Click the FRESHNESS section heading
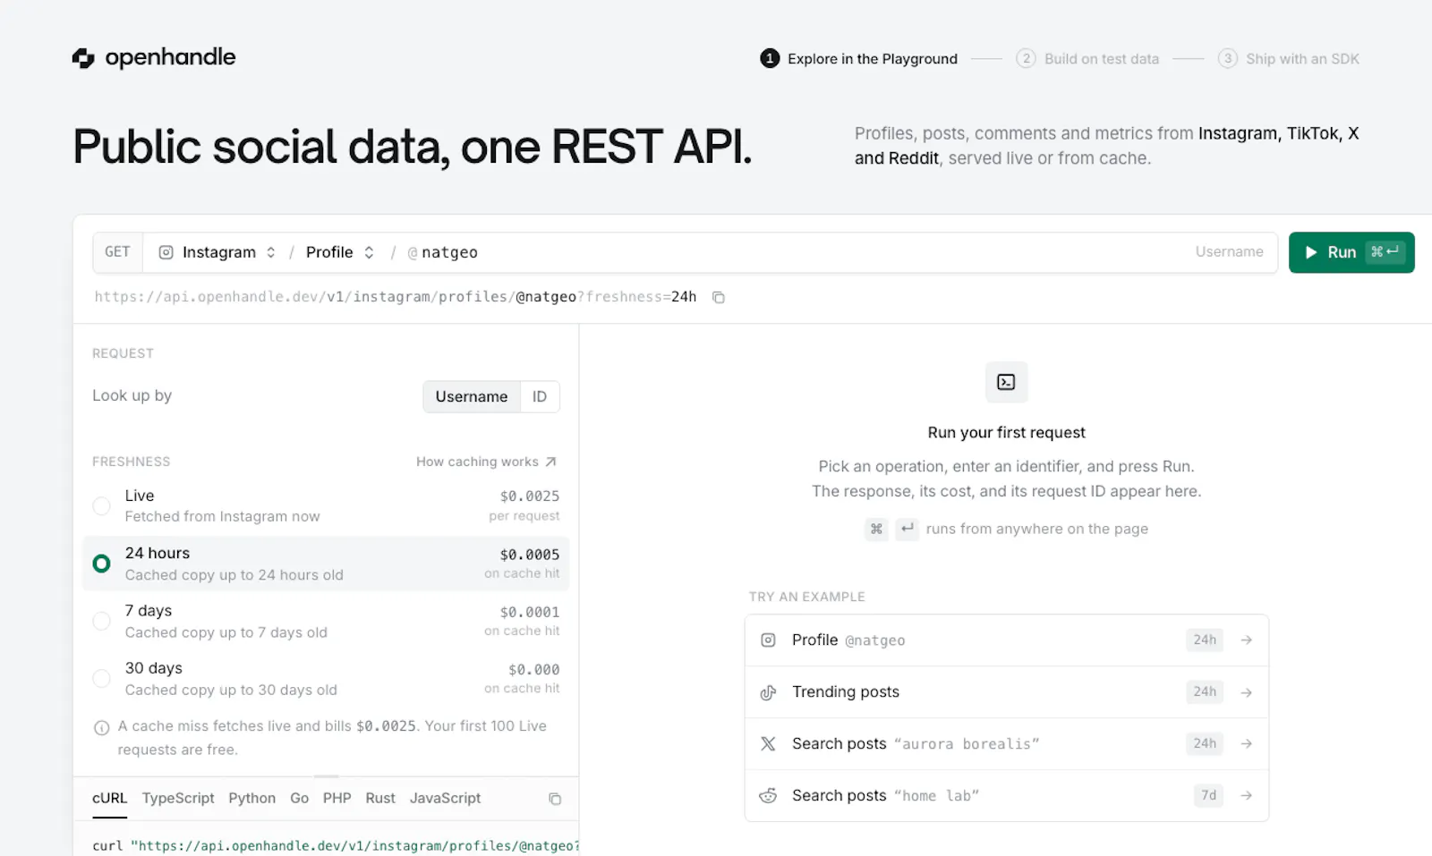Image resolution: width=1432 pixels, height=856 pixels. (131, 462)
